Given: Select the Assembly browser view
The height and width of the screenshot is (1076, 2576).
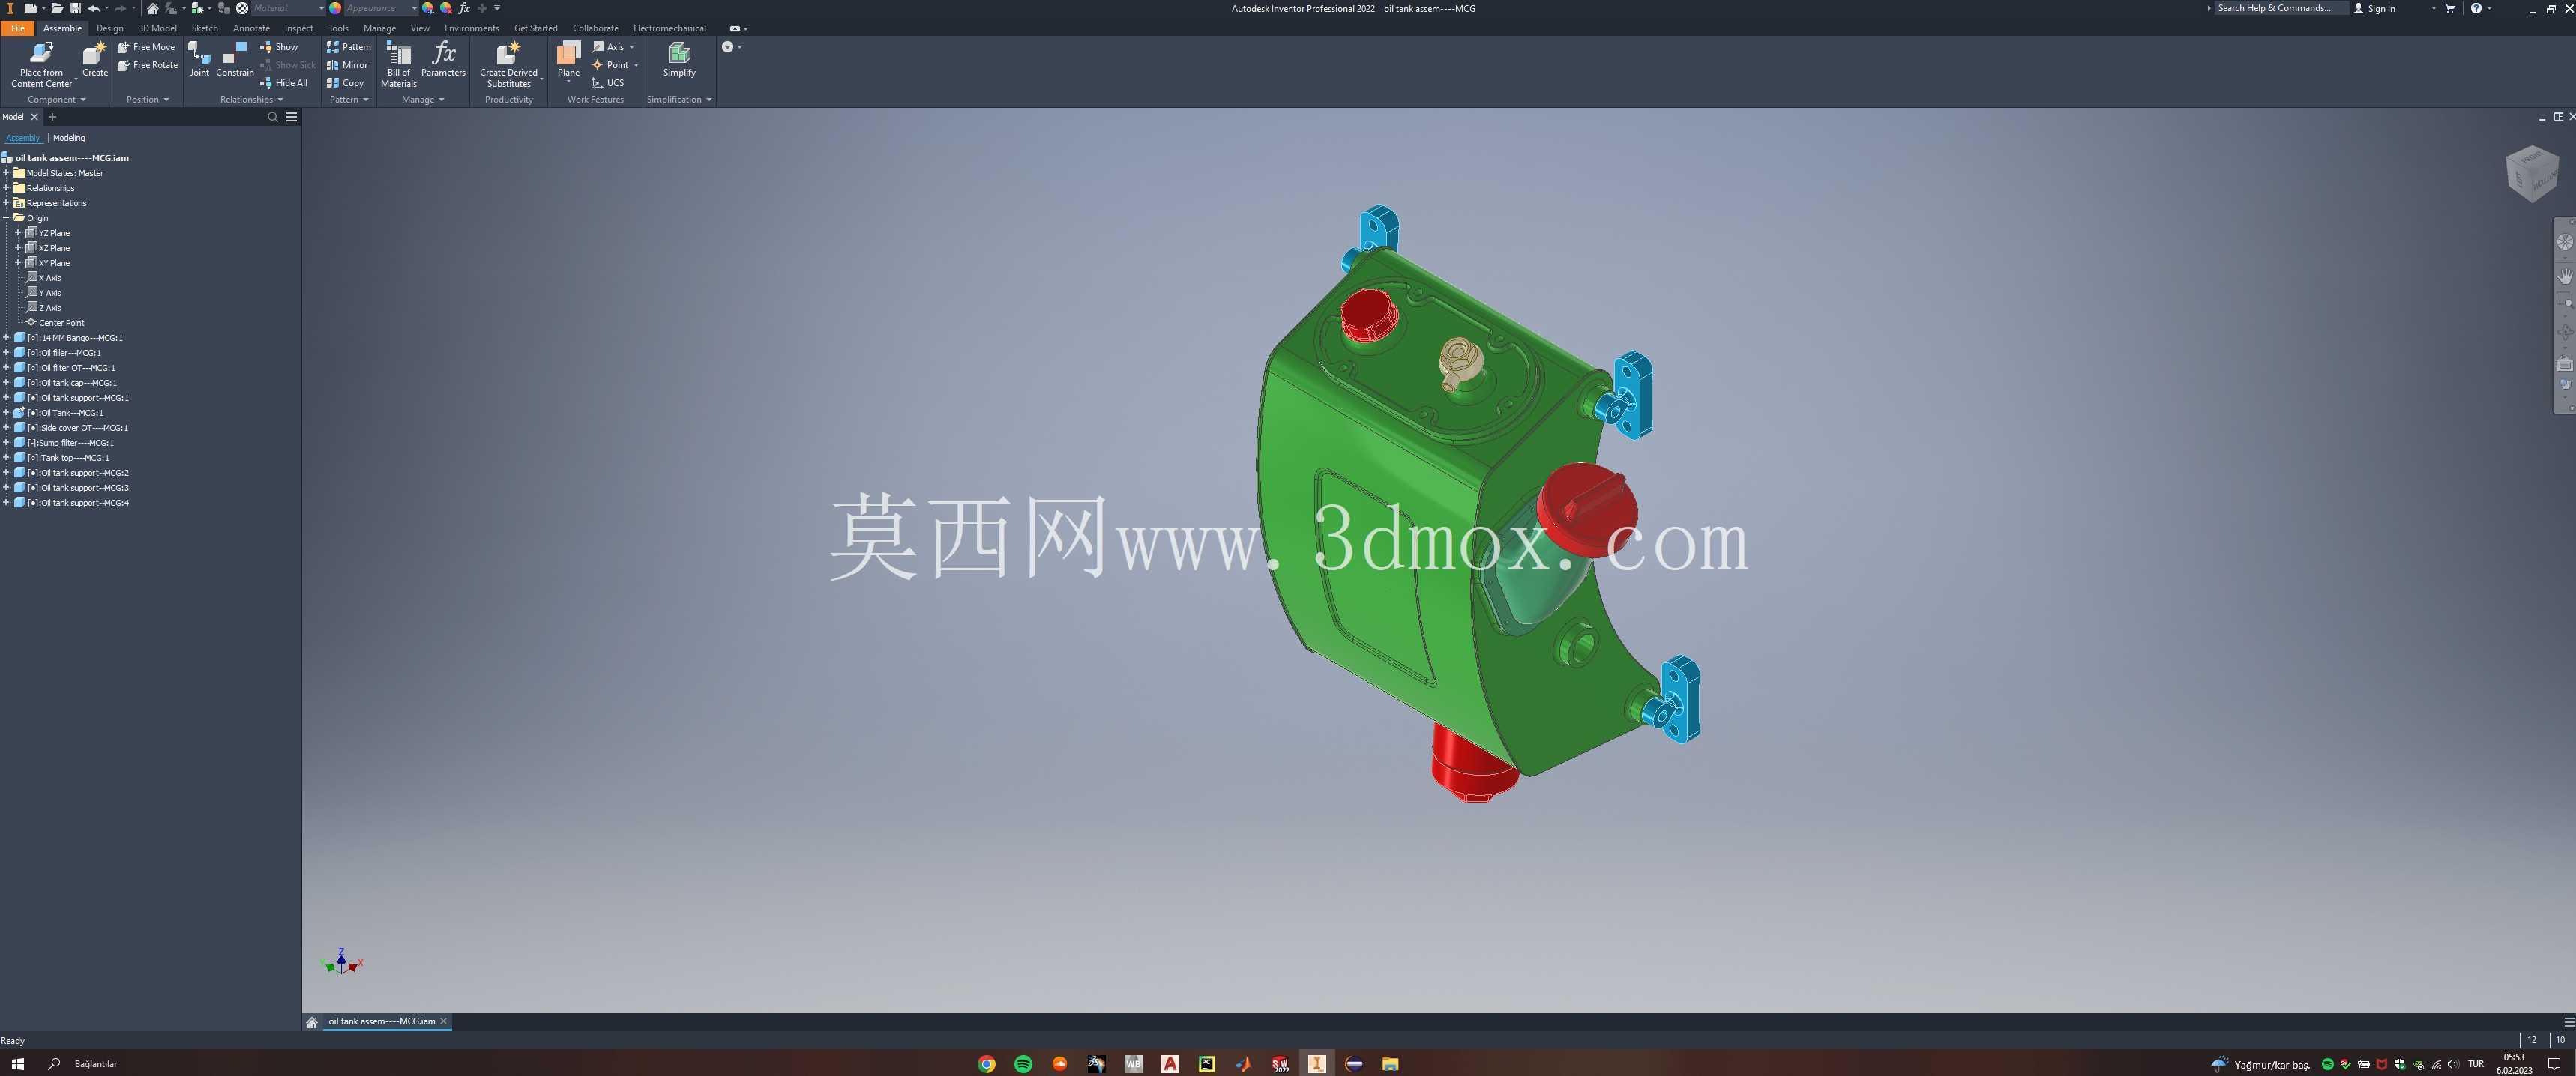Looking at the screenshot, I should coord(23,138).
